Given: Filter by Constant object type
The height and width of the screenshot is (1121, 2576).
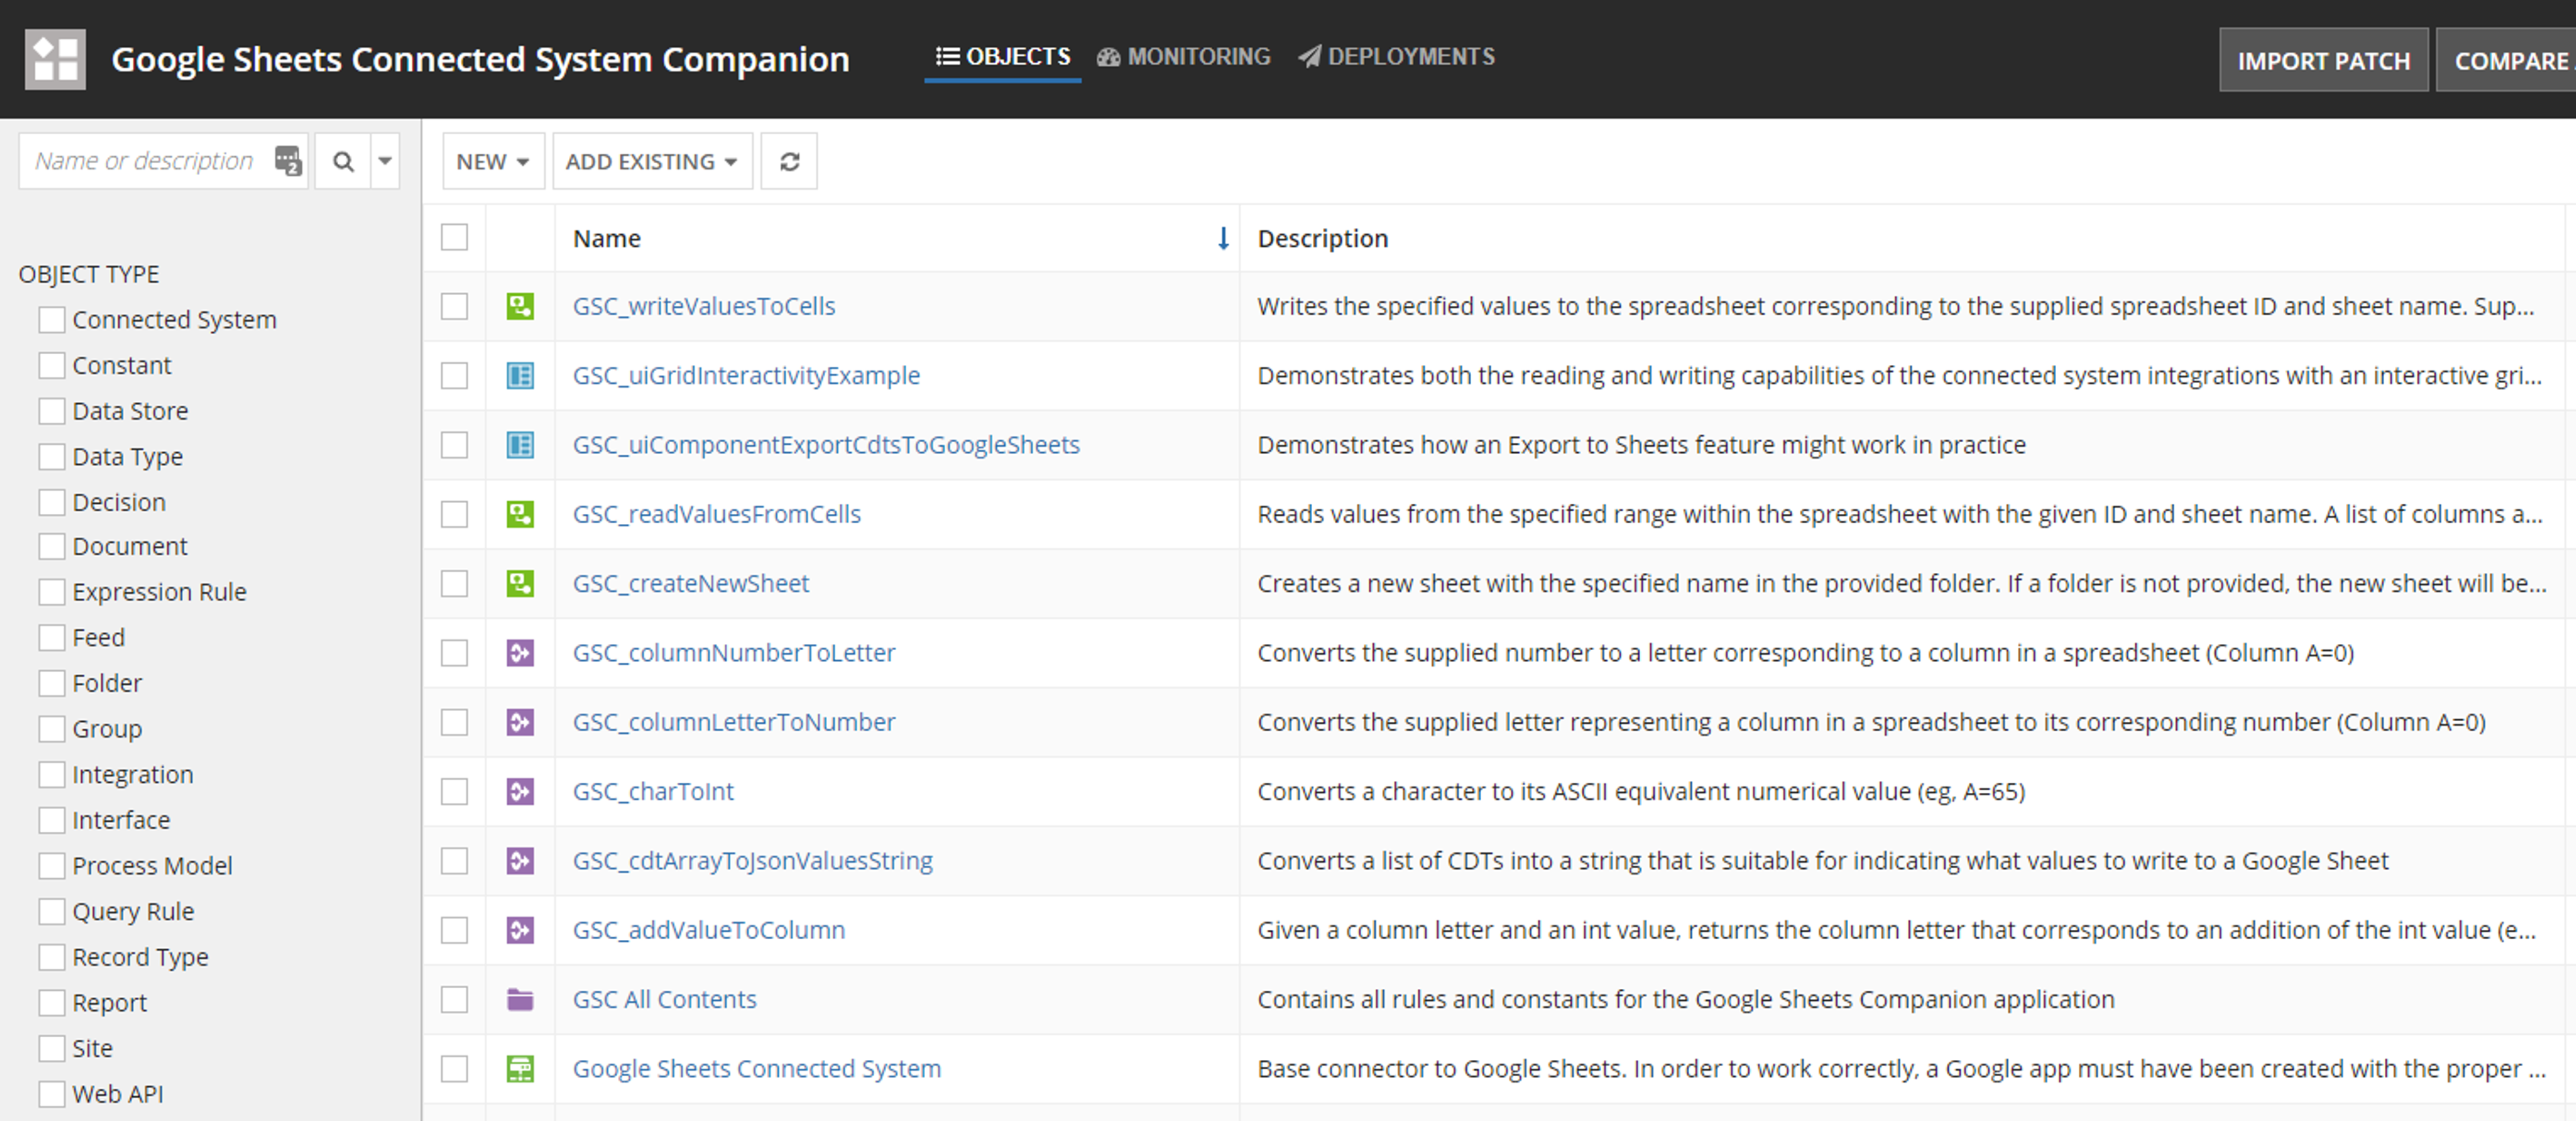Looking at the screenshot, I should click(x=52, y=365).
